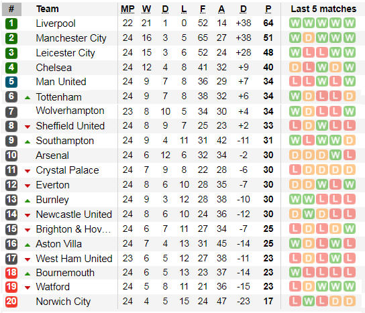Sort table by points P header
The width and height of the screenshot is (365, 313).
click(x=268, y=9)
